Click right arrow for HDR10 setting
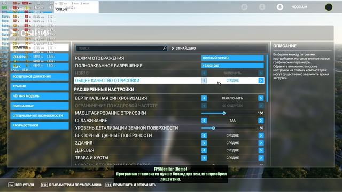 (x=261, y=73)
